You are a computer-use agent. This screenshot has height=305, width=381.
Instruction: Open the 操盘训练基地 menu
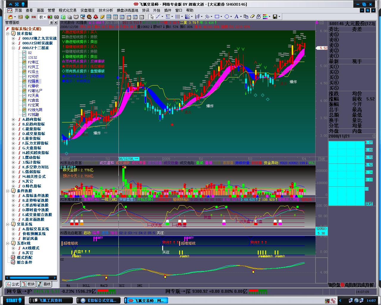127,10
